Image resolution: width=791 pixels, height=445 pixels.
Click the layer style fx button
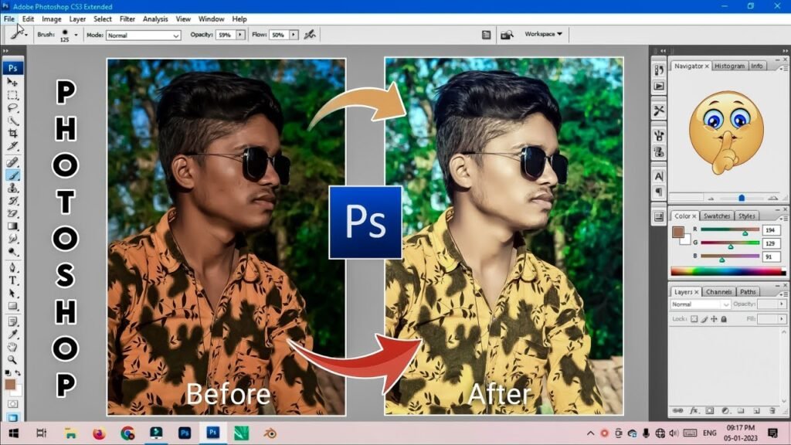pyautogui.click(x=694, y=411)
